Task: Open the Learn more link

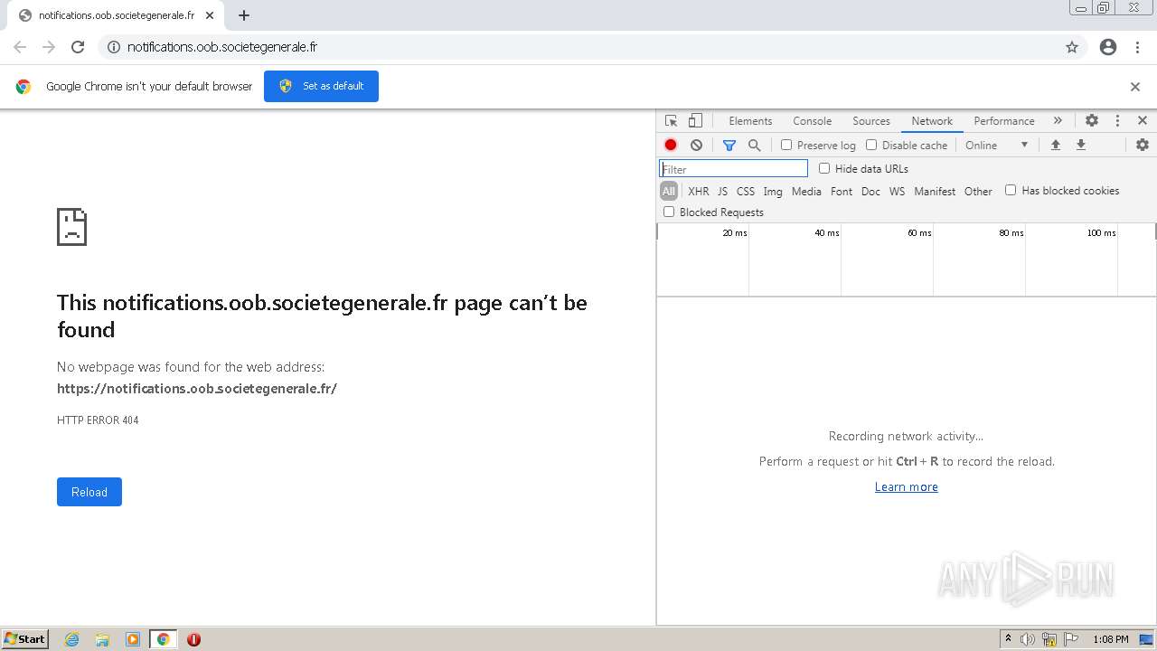Action: point(907,486)
